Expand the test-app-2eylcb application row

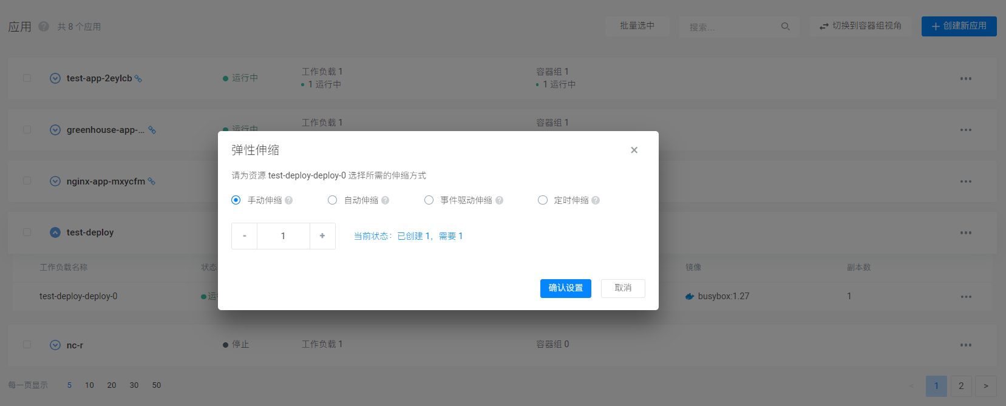click(55, 78)
